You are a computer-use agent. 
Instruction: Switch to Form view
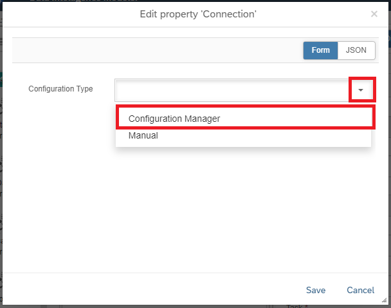pos(320,50)
